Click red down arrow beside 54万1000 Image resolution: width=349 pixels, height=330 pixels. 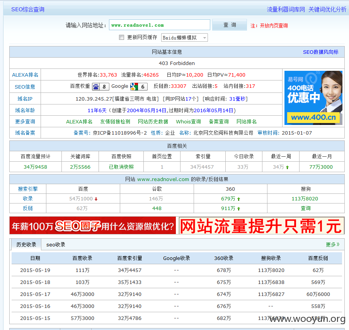point(96,199)
